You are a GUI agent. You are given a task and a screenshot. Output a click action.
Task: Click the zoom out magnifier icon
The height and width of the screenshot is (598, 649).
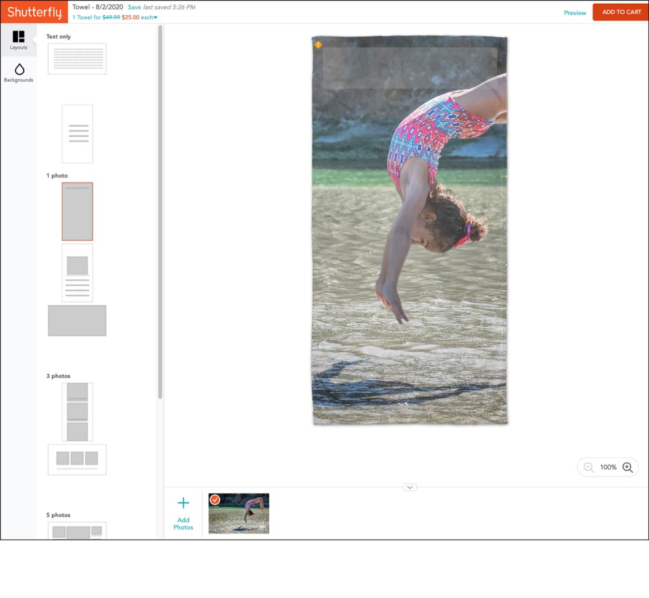point(589,467)
